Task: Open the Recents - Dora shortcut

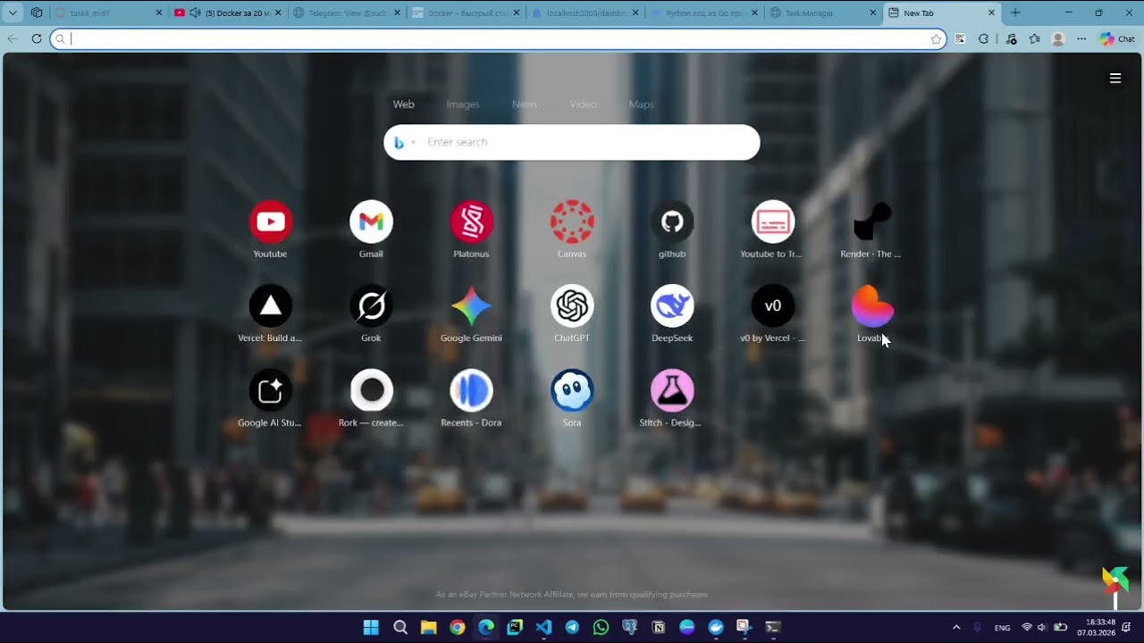Action: [x=471, y=391]
